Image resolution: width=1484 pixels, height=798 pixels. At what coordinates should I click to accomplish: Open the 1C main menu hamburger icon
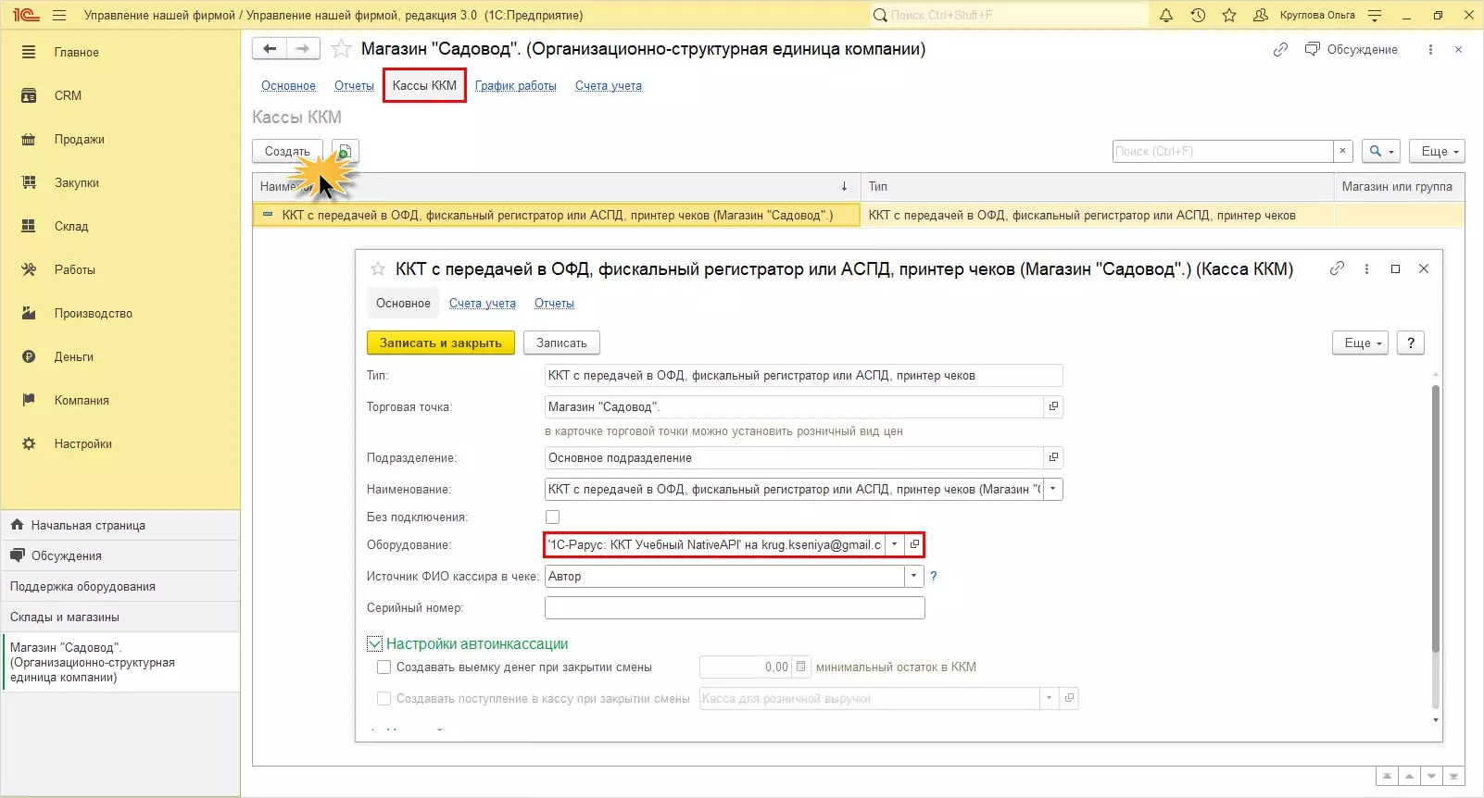(x=59, y=16)
